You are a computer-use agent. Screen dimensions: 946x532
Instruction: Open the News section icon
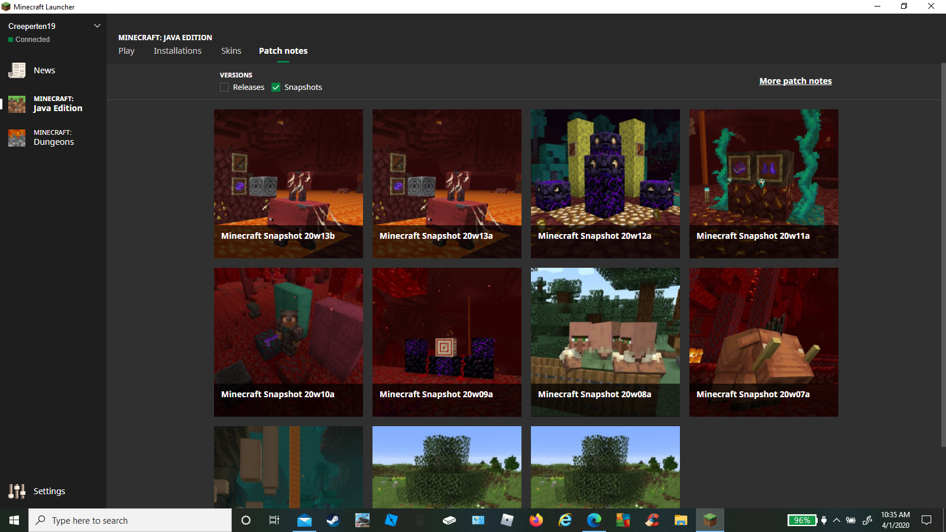17,70
